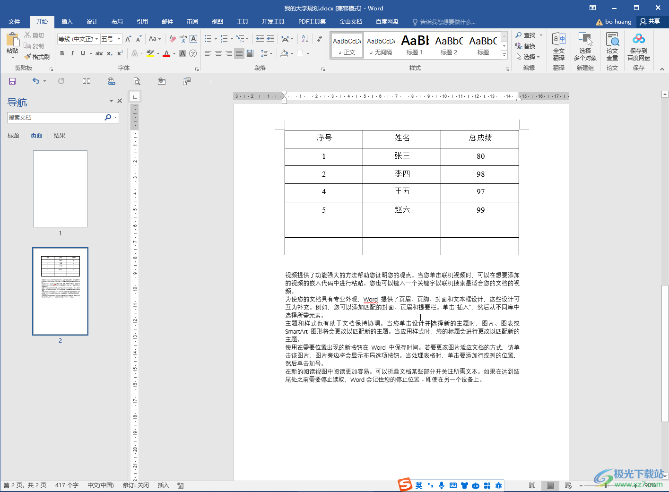Toggle strikethrough (abc) formatting

(x=99, y=53)
